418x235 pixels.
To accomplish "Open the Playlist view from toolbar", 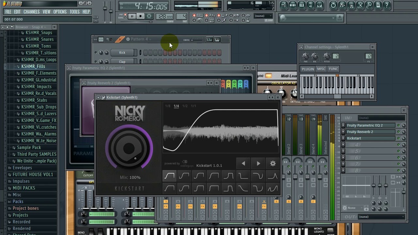I will coord(284,5).
